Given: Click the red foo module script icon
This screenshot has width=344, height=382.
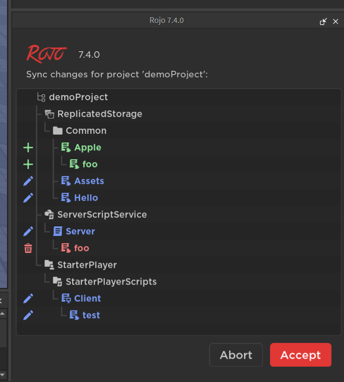Looking at the screenshot, I should pos(66,248).
